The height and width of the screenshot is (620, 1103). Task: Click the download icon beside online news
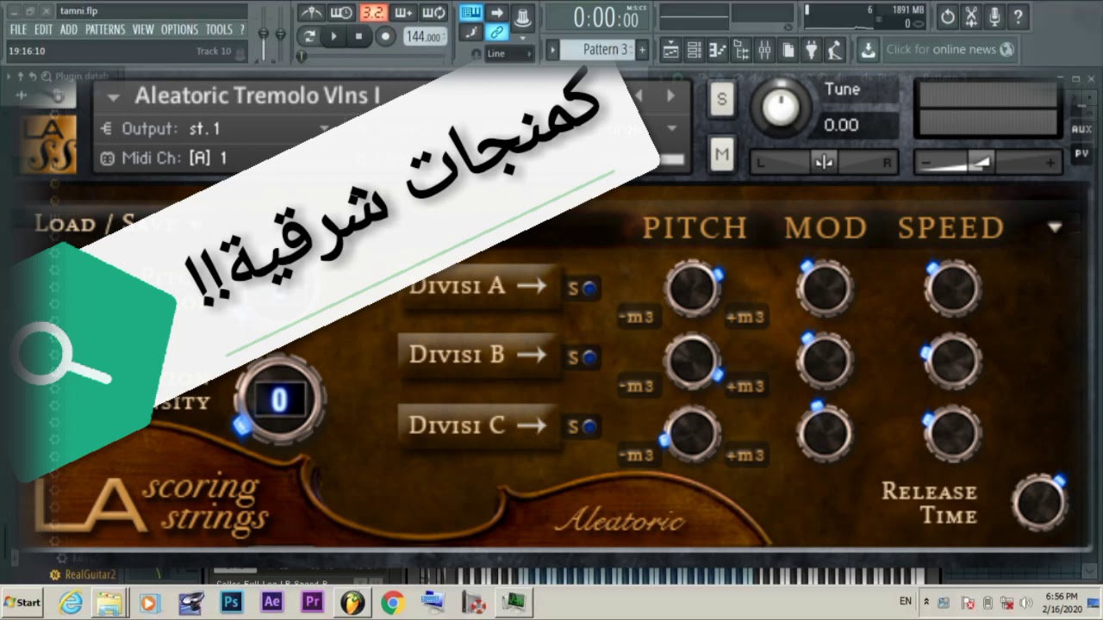click(868, 50)
